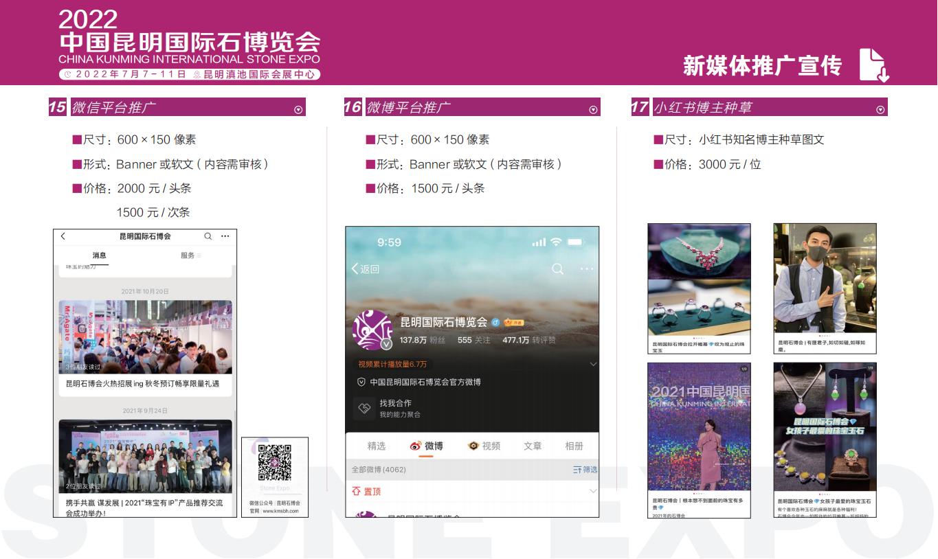Open the 视频 tab on Weibo profile
The height and width of the screenshot is (559, 938).
coord(484,446)
